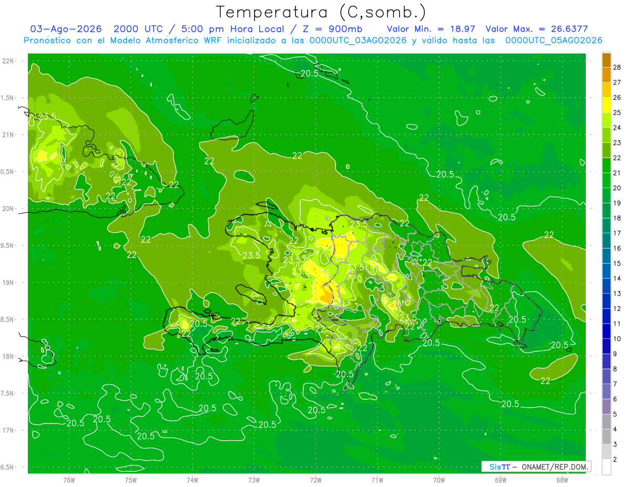
Task: Click the "18N" latitude label
Action: click(x=8, y=356)
